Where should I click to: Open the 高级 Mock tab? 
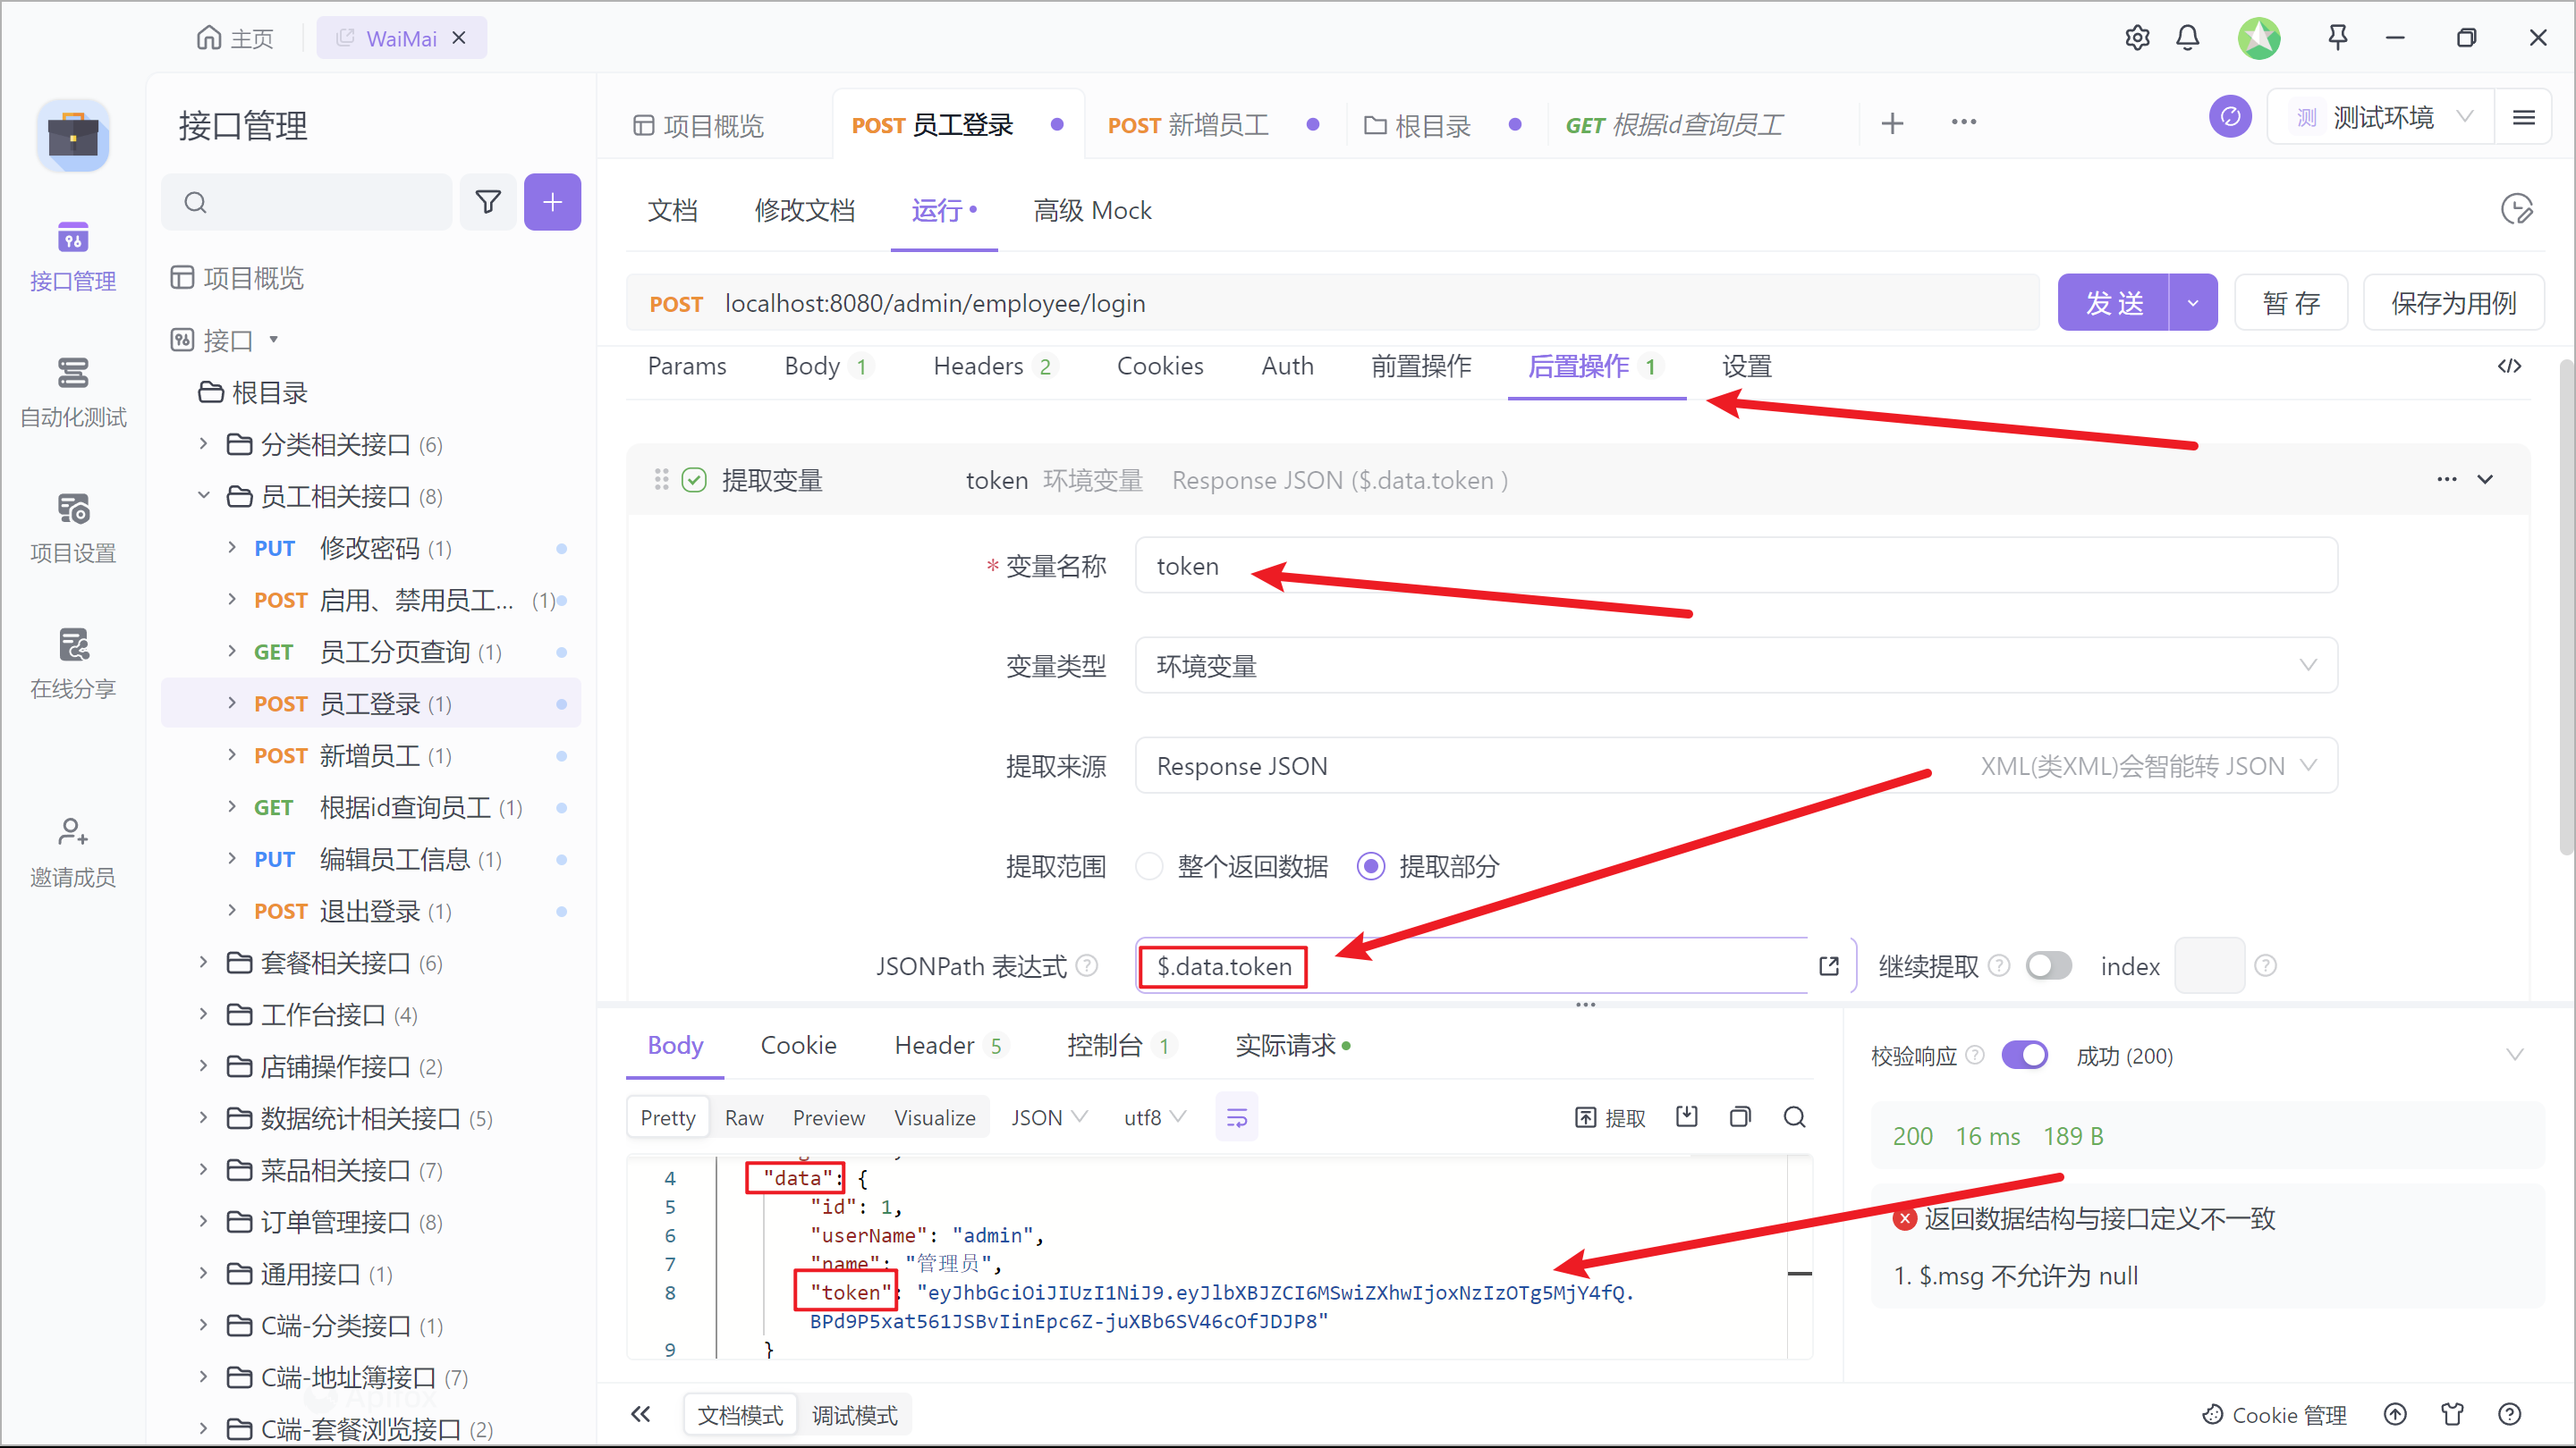point(1092,210)
